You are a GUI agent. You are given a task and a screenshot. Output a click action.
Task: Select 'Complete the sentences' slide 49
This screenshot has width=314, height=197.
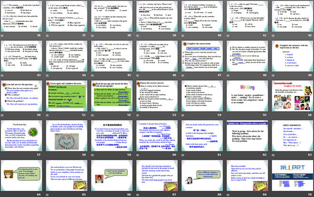[293, 56]
